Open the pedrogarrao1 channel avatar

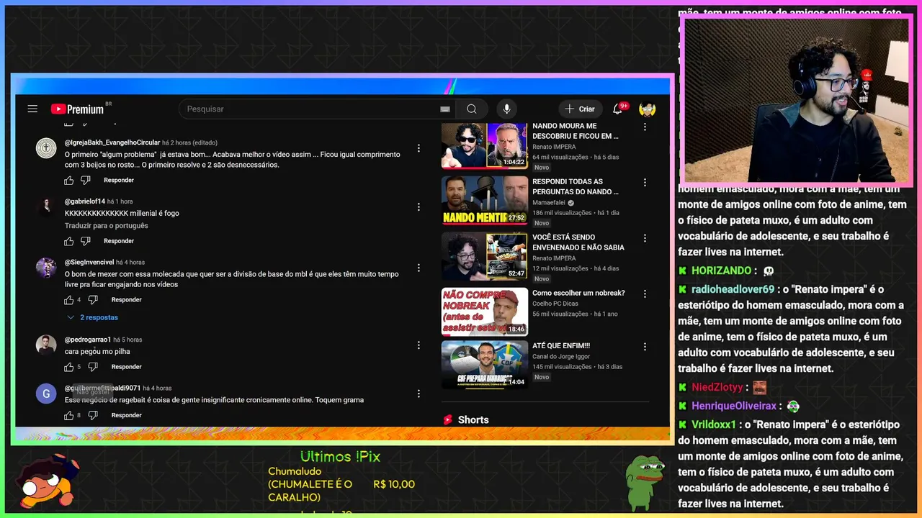pyautogui.click(x=46, y=345)
